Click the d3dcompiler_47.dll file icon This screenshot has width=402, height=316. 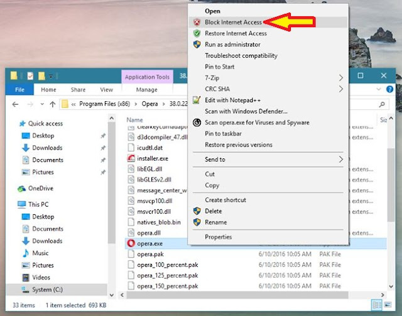point(131,137)
